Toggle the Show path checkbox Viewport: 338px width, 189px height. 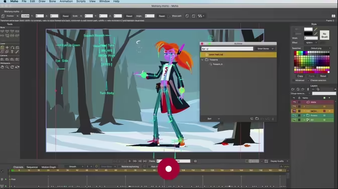[x=170, y=16]
